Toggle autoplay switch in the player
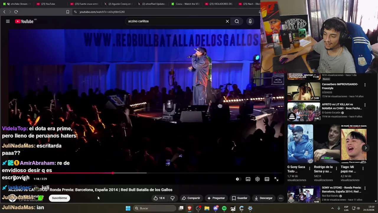The height and width of the screenshot is (213, 378). click(238, 179)
